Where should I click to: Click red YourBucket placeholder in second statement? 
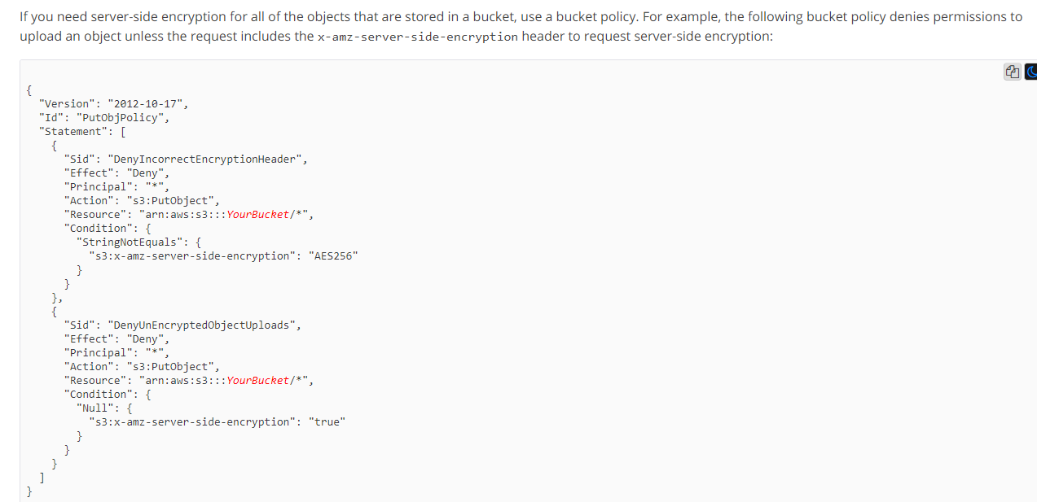tap(257, 380)
